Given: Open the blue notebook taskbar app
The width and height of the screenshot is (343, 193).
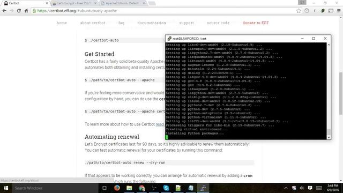Looking at the screenshot, I should [191, 188].
